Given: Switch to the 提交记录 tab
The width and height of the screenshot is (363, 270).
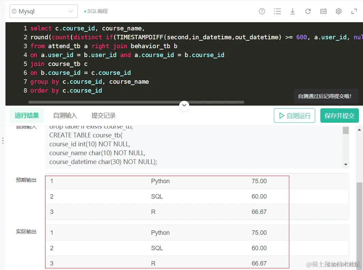Looking at the screenshot, I should coord(103,116).
